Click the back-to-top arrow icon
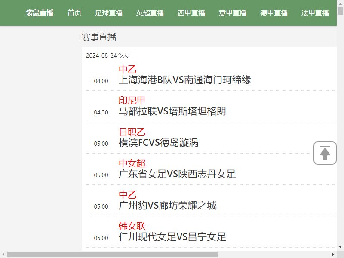The width and height of the screenshot is (344, 258). (325, 153)
